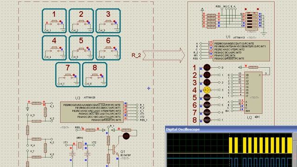The width and height of the screenshot is (297, 167).
Task: Click push button 6 labeled K_6
Action: click(108, 48)
